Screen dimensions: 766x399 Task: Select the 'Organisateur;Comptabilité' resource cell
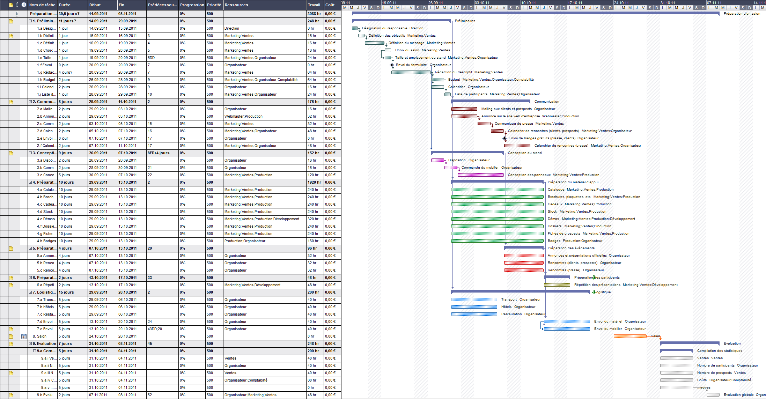point(265,380)
